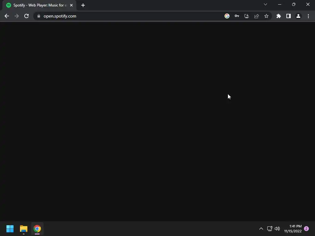This screenshot has width=315, height=236.
Task: Install the Spotify web app icon
Action: click(247, 16)
